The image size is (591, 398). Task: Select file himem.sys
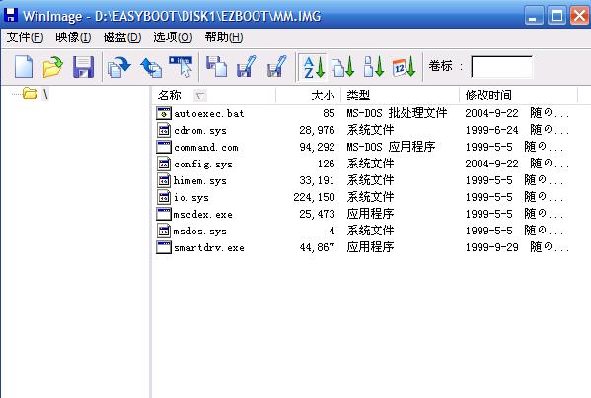tap(200, 181)
